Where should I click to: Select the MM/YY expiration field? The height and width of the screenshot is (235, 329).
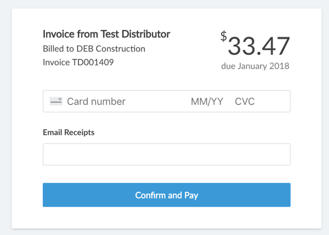(x=207, y=102)
